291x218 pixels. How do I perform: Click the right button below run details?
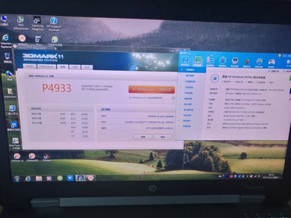(x=163, y=137)
